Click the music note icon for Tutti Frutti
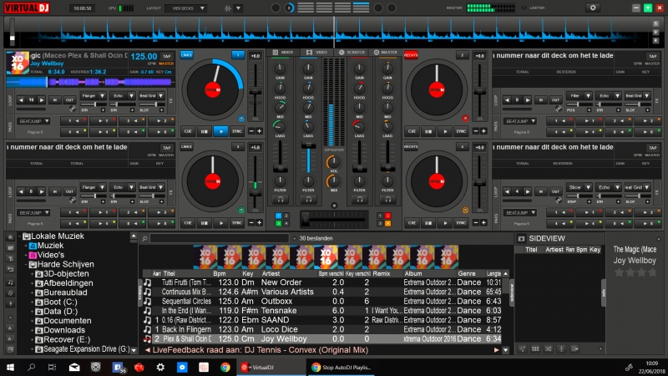 pos(148,282)
